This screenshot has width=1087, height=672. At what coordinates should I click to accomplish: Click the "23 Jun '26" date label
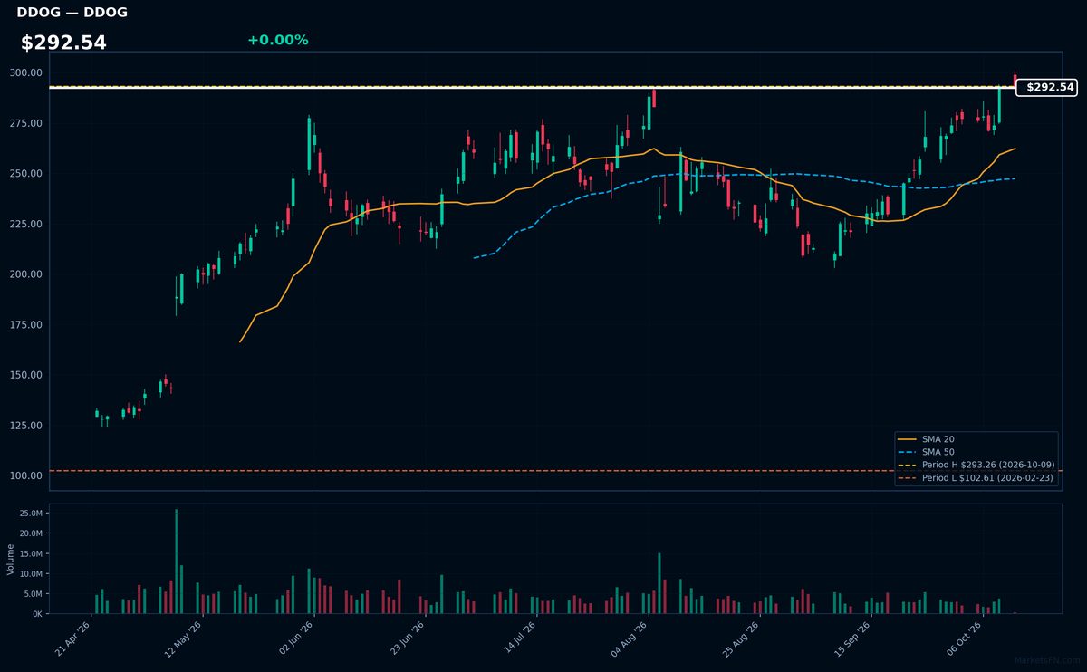(407, 638)
